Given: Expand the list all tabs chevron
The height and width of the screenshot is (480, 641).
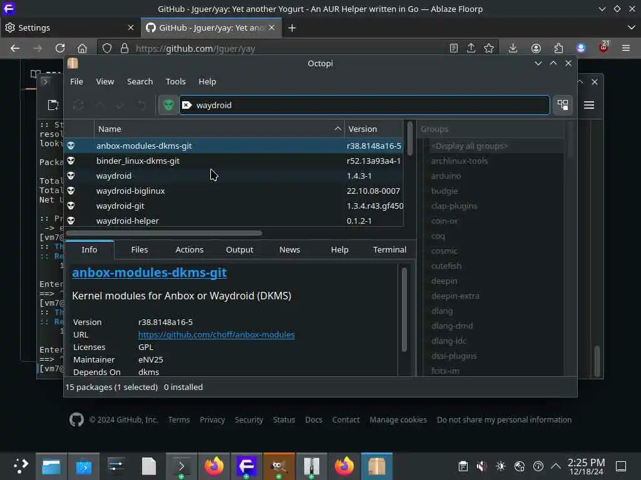Looking at the screenshot, I should (x=631, y=27).
